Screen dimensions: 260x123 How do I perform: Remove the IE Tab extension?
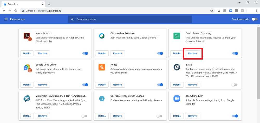click(x=192, y=85)
